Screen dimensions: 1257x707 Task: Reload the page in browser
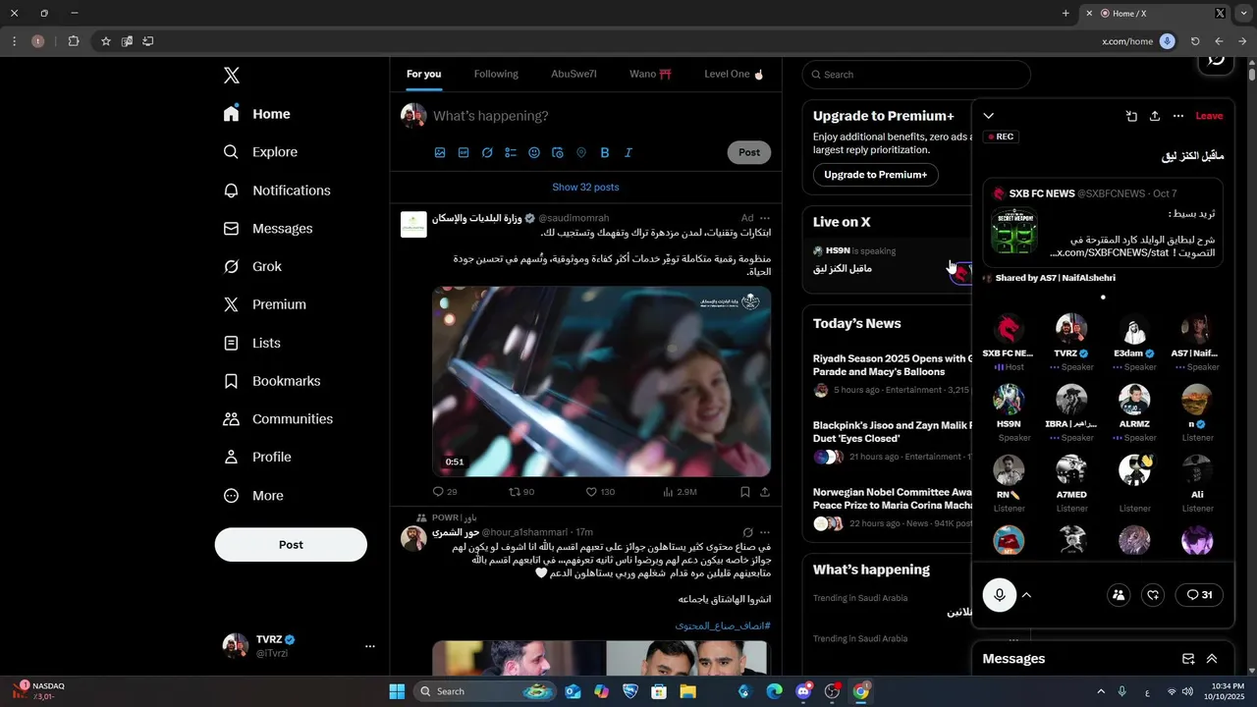click(x=1195, y=41)
